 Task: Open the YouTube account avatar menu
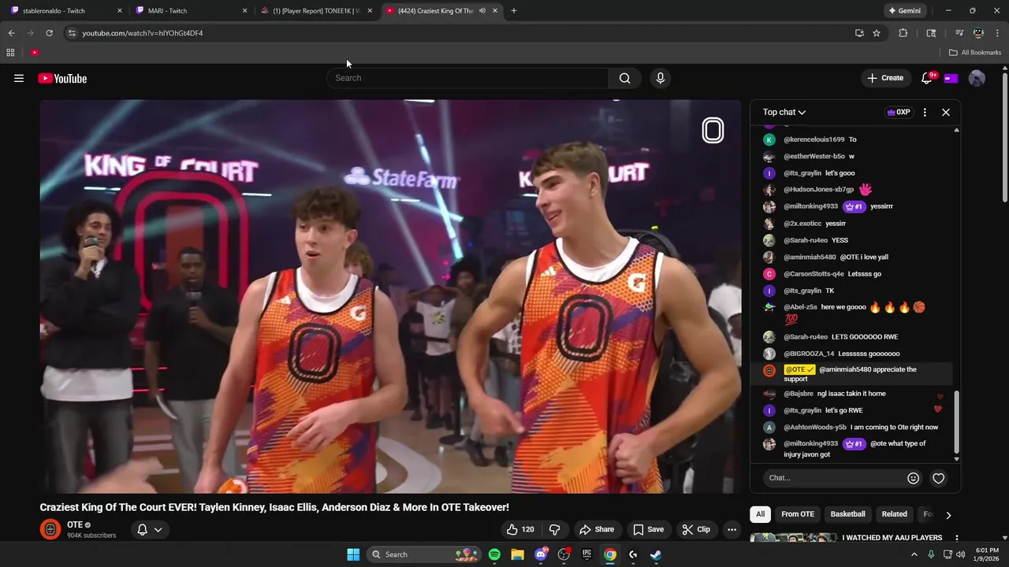[x=977, y=78]
